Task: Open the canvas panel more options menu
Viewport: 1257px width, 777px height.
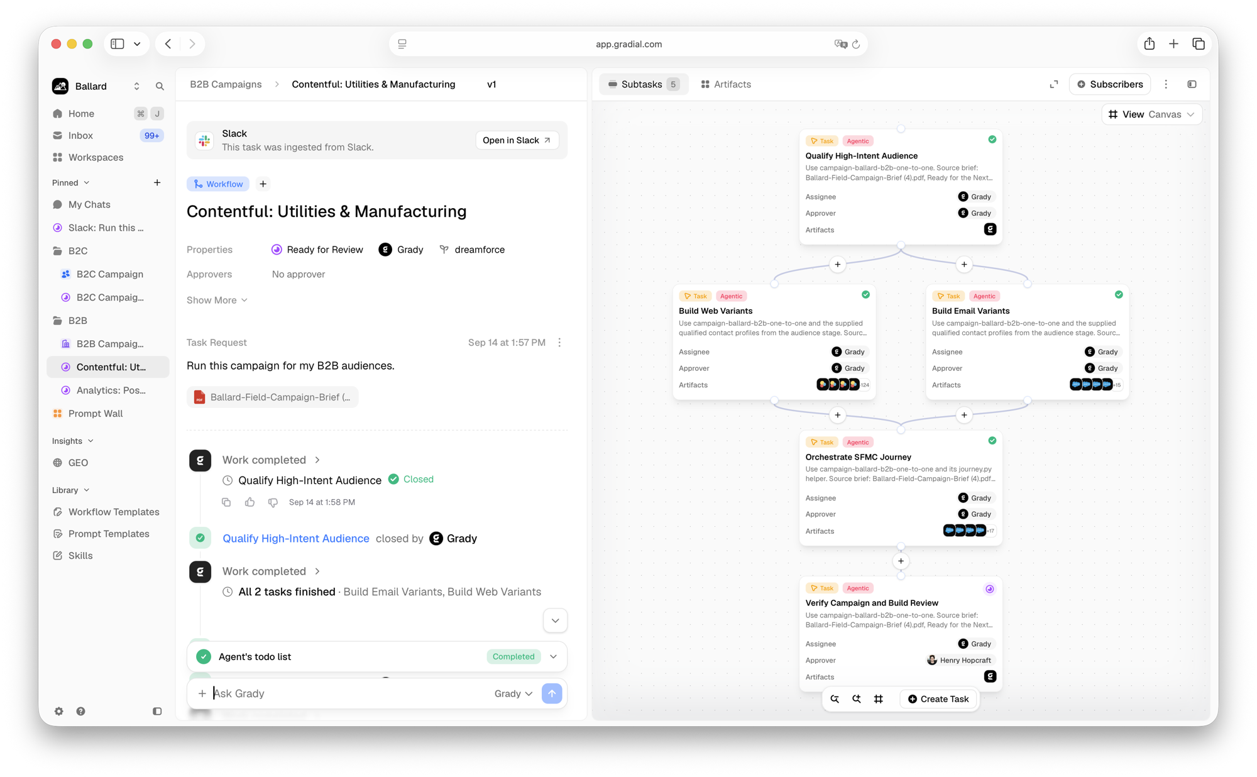Action: click(x=1166, y=84)
